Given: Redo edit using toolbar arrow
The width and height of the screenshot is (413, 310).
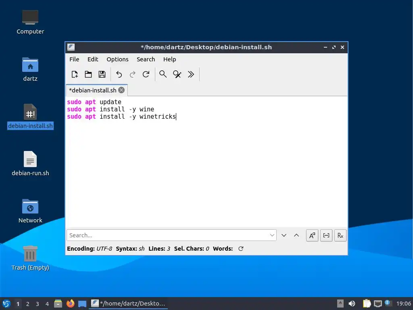Looking at the screenshot, I should pyautogui.click(x=132, y=74).
